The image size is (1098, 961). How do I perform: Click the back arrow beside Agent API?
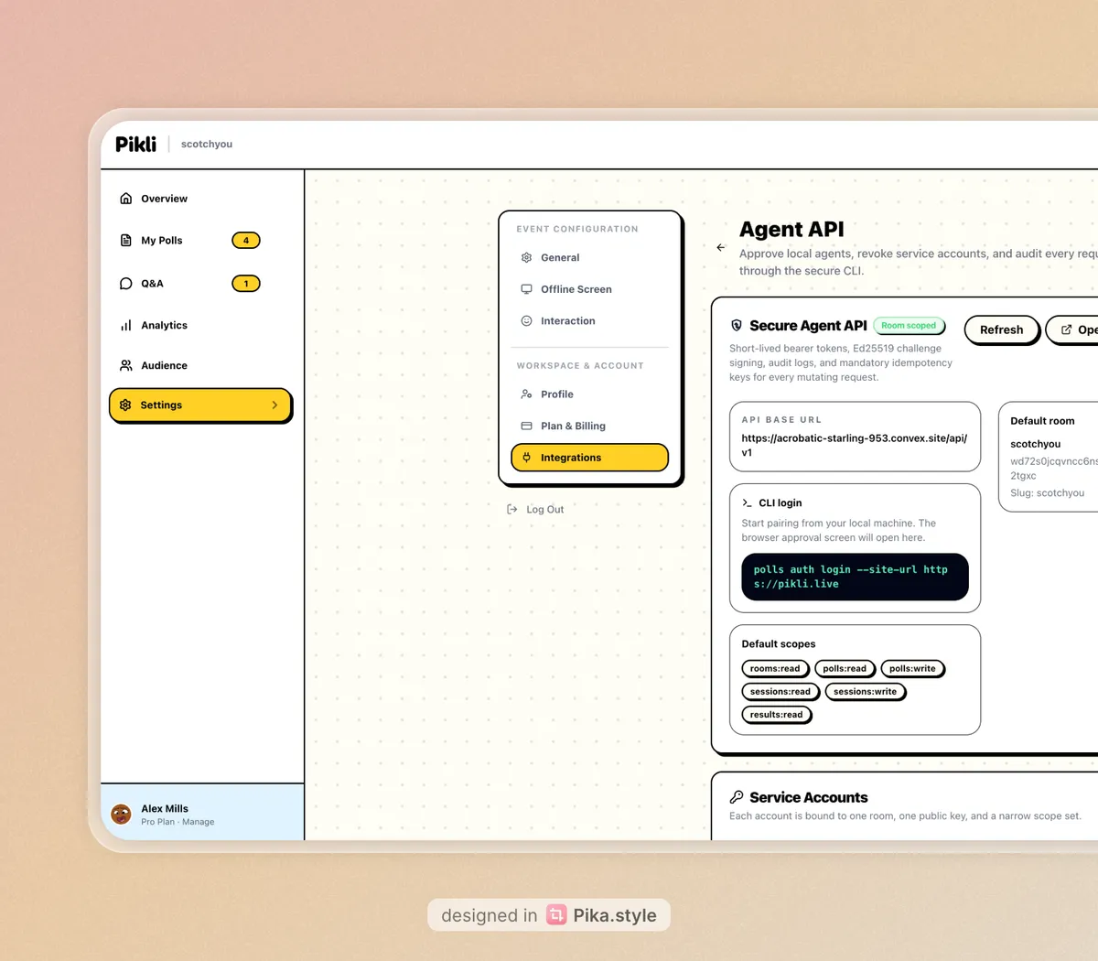pyautogui.click(x=720, y=247)
